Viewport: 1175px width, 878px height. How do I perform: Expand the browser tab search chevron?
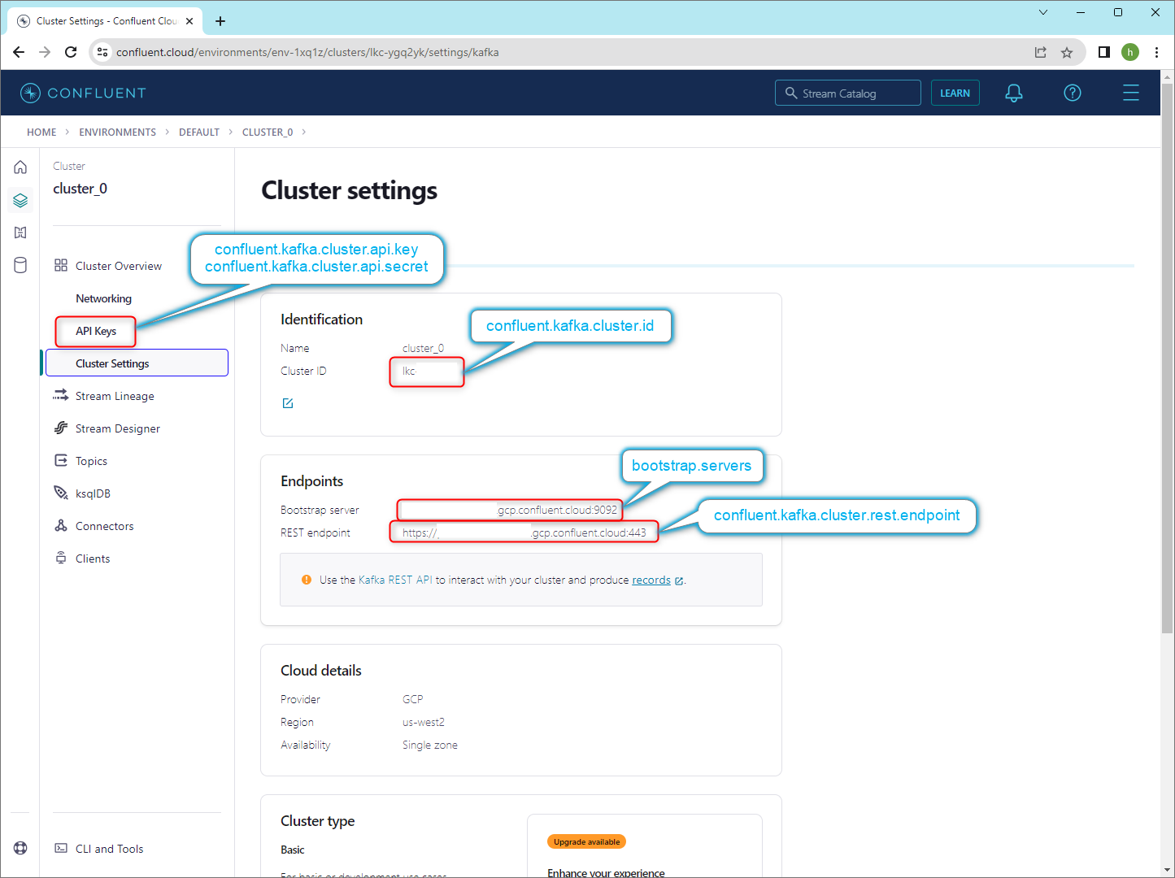[x=1043, y=12]
